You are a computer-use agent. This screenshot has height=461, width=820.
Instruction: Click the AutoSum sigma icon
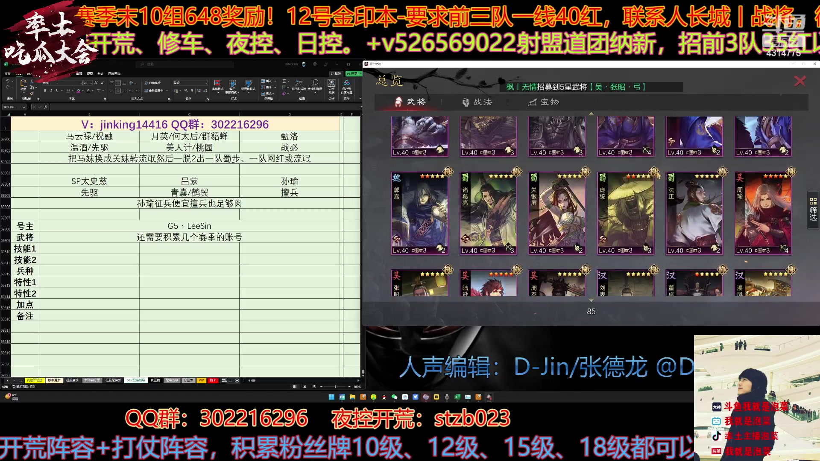(284, 81)
